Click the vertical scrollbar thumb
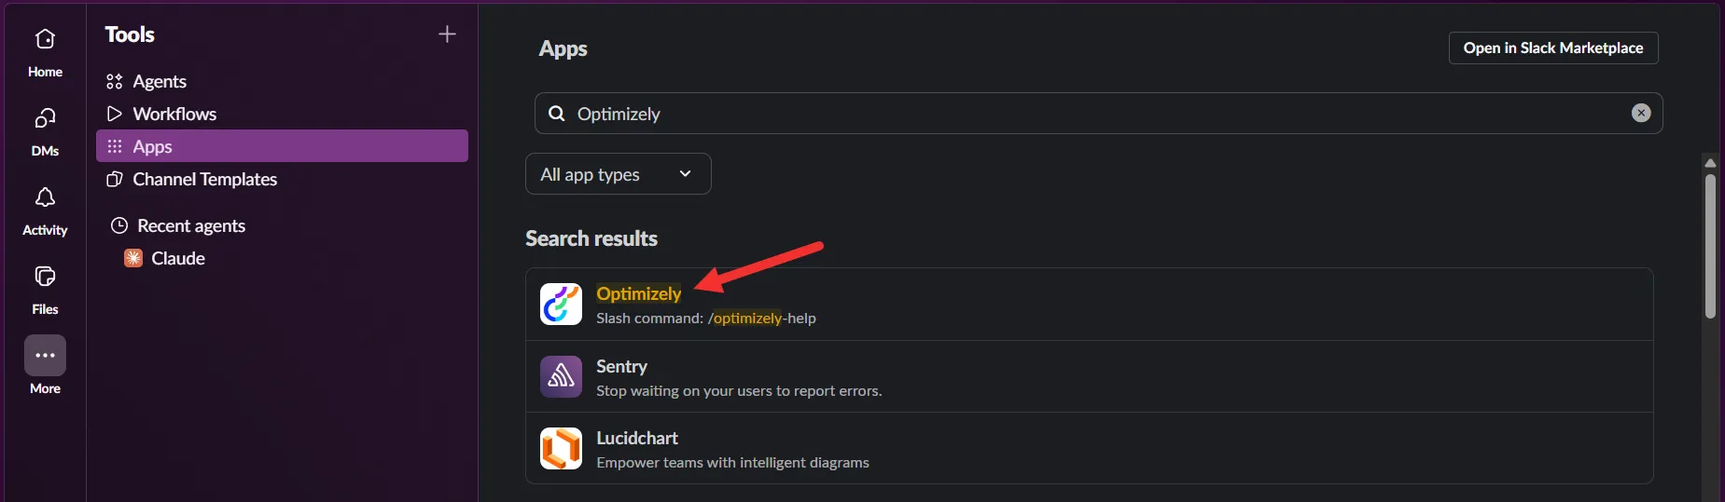This screenshot has width=1725, height=502. [1710, 246]
